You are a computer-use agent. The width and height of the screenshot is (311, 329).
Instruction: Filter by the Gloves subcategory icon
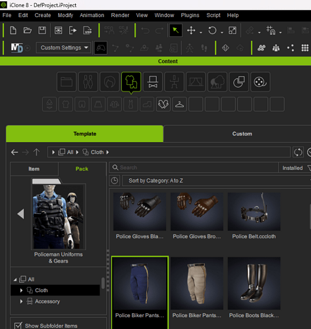point(163,104)
